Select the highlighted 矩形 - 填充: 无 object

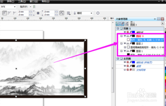pyautogui.click(x=147, y=40)
